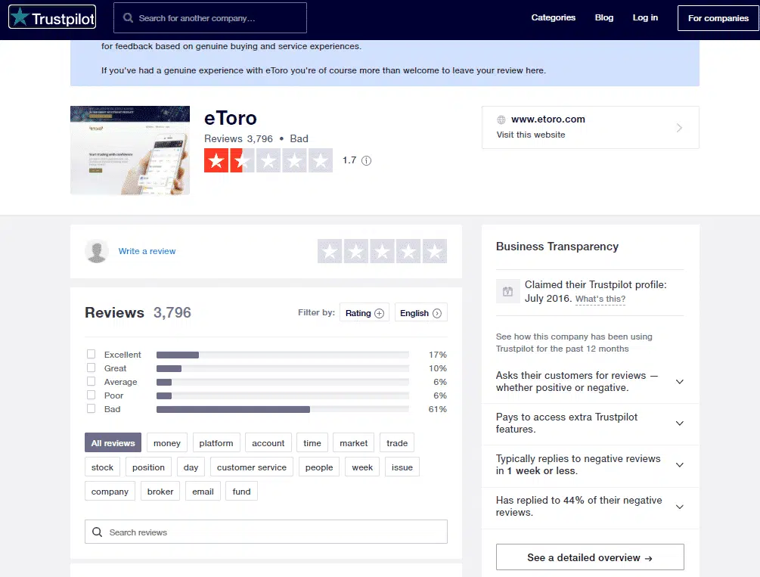Click See a detailed overview button
Viewport: 760px width, 577px height.
click(590, 557)
